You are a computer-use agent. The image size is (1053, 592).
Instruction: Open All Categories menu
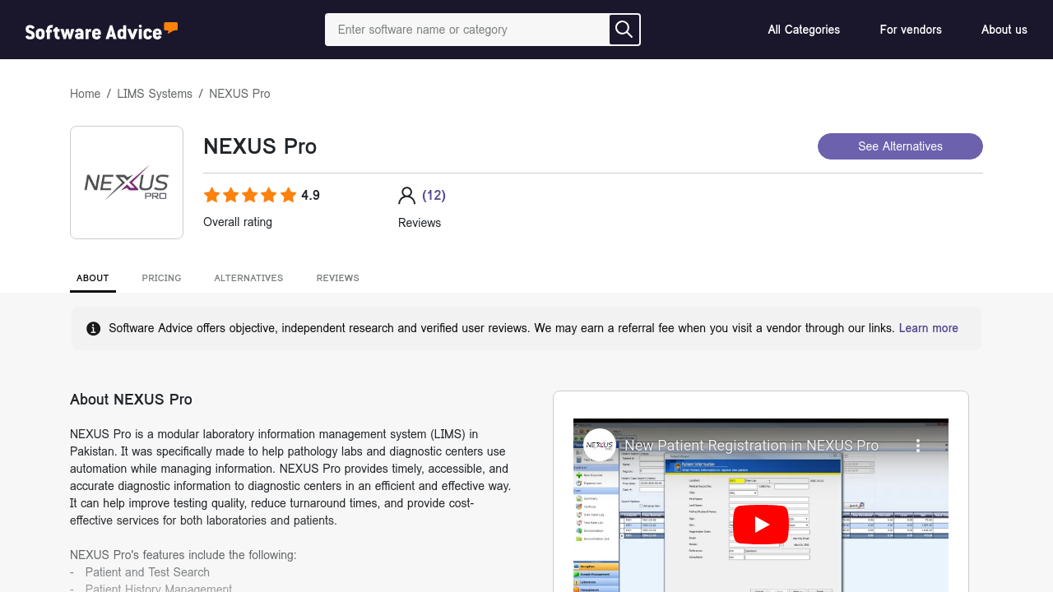click(804, 30)
